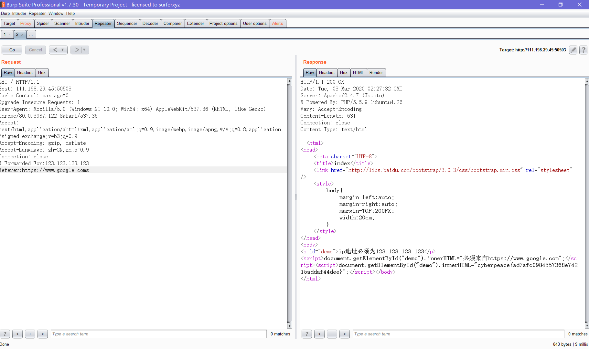Click the X-Forwarded-For header line

coord(45,163)
